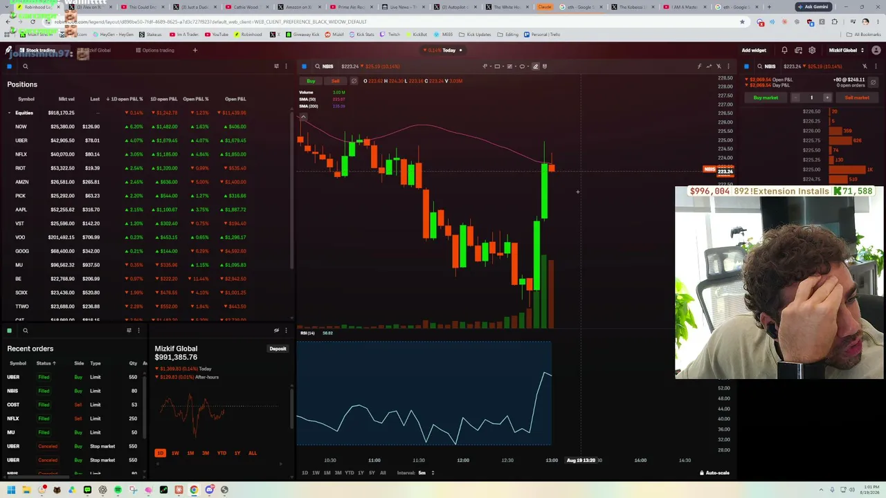The width and height of the screenshot is (886, 498).
Task: Open chart indicators function icon
Action: click(699, 66)
